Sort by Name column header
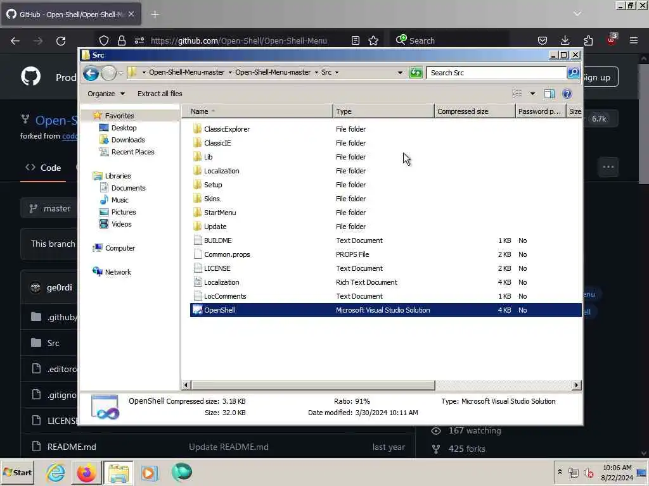Image resolution: width=649 pixels, height=486 pixels. [x=257, y=111]
